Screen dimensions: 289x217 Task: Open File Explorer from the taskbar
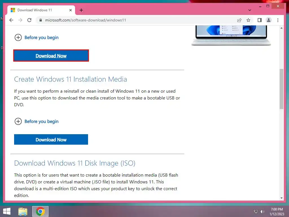click(x=23, y=211)
